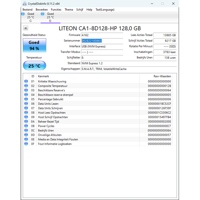Select the C: disk status orb

[x=23, y=14]
